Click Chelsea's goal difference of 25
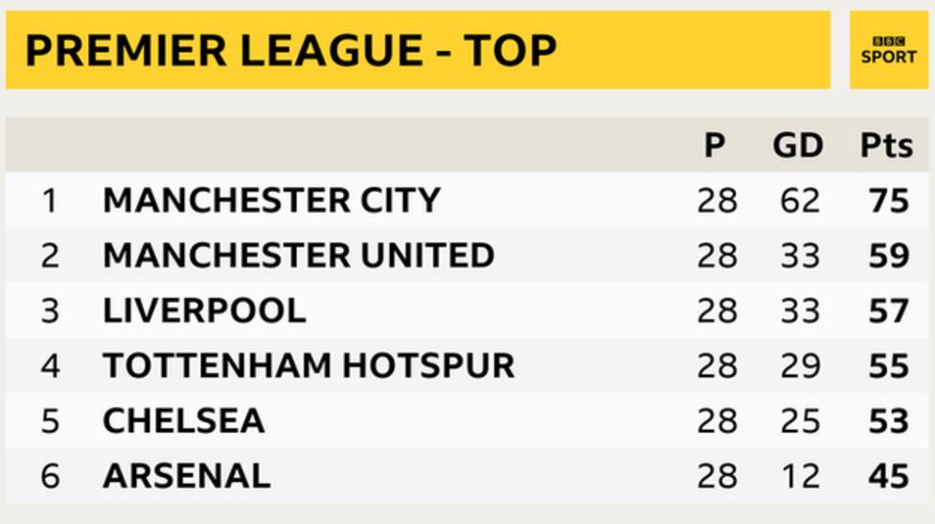935x524 pixels. click(800, 421)
